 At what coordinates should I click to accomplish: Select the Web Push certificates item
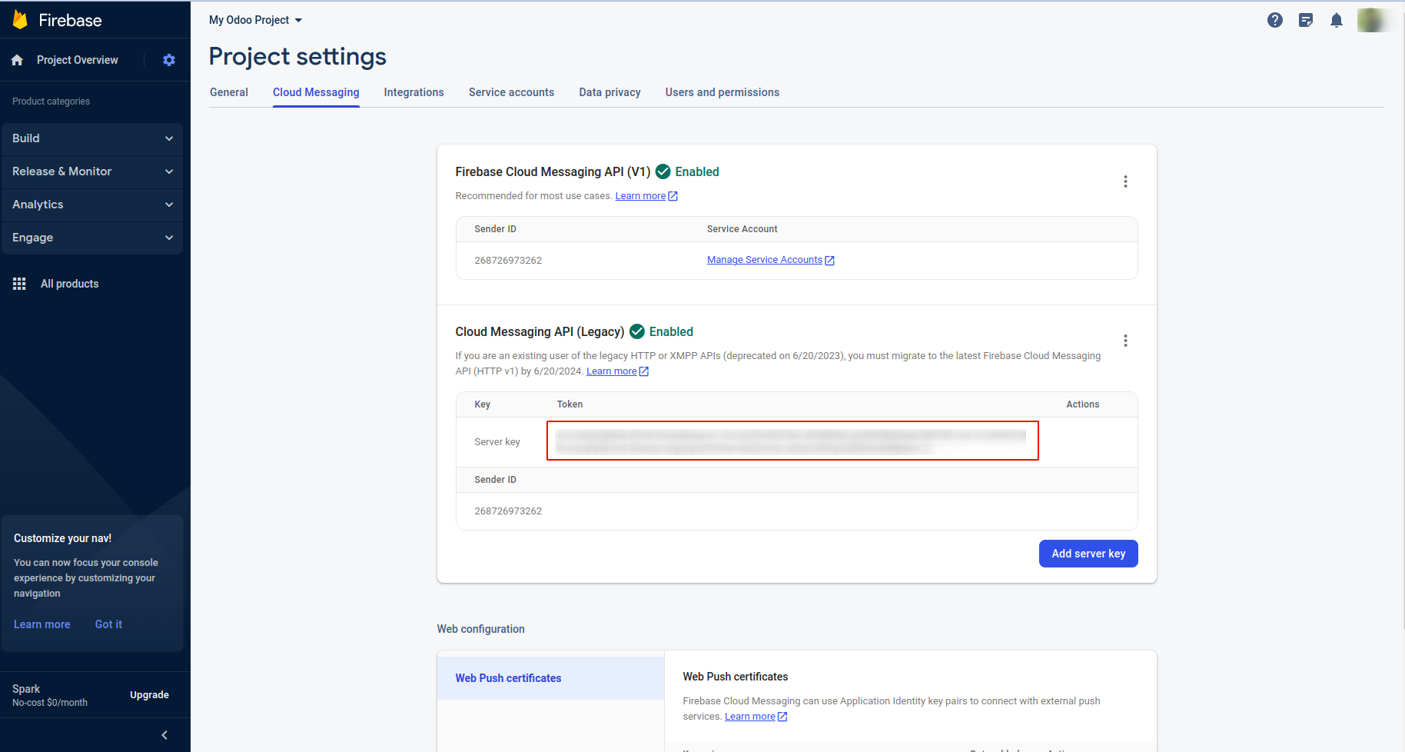(508, 678)
